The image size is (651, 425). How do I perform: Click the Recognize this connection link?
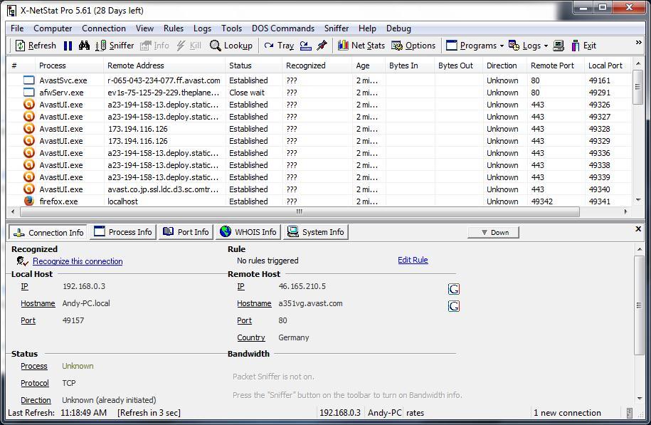click(77, 261)
